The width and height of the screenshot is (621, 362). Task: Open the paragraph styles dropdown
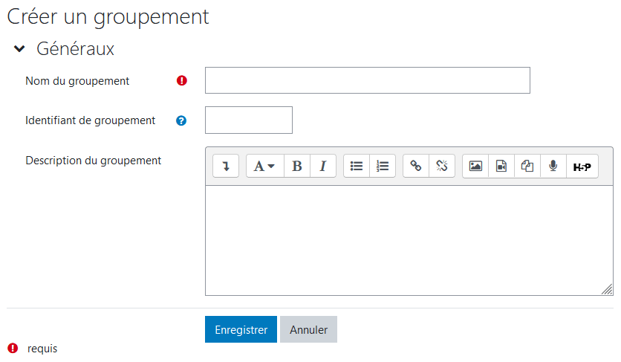(264, 166)
